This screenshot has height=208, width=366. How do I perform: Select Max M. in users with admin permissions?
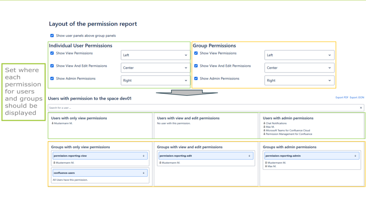[270, 127]
